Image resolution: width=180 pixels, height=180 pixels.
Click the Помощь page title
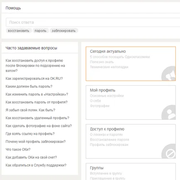tap(13, 8)
